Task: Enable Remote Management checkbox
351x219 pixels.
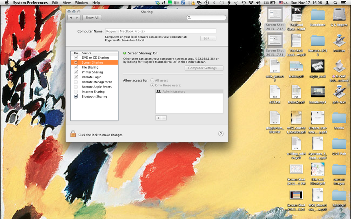Action: (76, 82)
